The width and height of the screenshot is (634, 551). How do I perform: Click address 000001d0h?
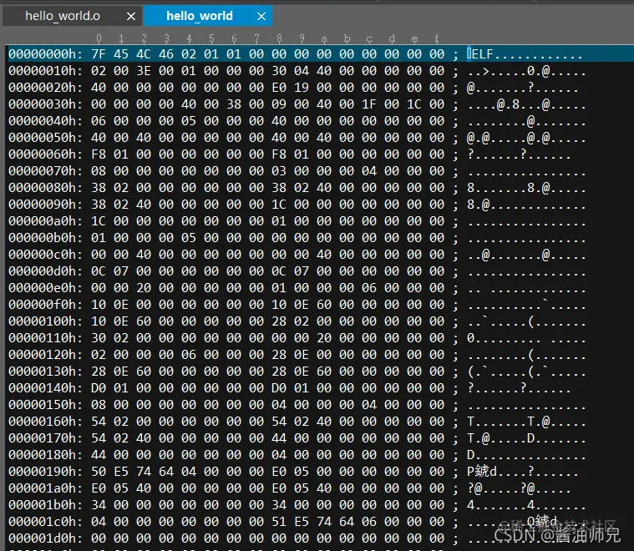[x=45, y=538]
